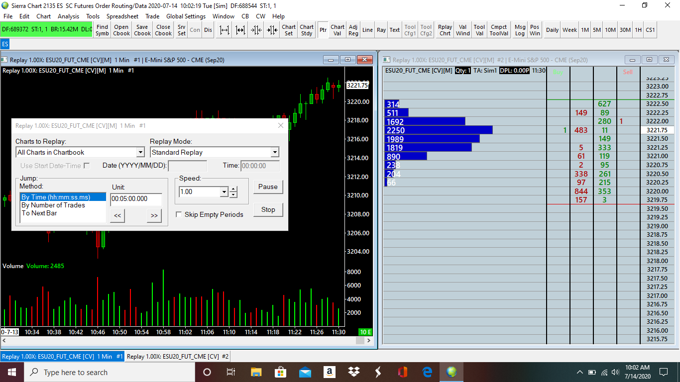Open the Analysis menu

[x=68, y=16]
